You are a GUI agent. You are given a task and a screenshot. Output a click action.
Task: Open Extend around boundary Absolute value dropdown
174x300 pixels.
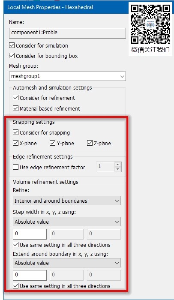pyautogui.click(x=67, y=263)
